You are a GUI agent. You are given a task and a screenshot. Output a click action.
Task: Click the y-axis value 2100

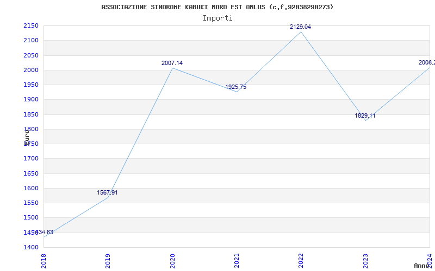[31, 40]
